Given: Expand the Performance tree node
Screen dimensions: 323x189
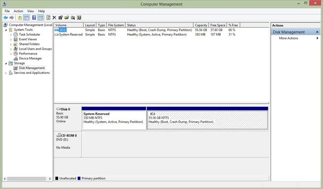Looking at the screenshot, I should point(11,54).
